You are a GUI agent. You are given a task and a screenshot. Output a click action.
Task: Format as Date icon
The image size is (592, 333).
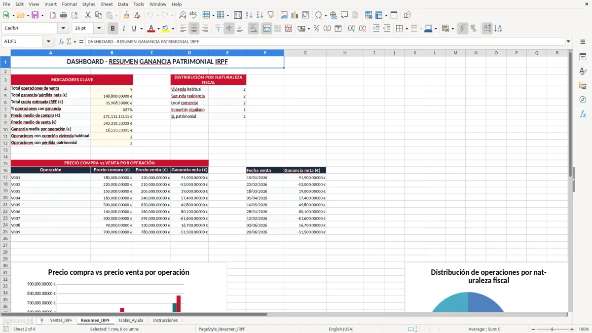(x=338, y=29)
